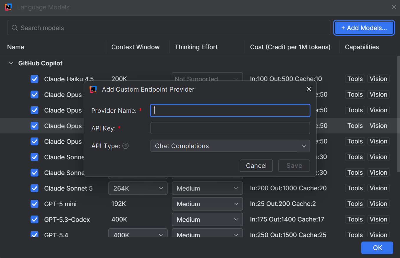Image resolution: width=400 pixels, height=258 pixels.
Task: Focus the Provider Name field
Action: (230, 110)
